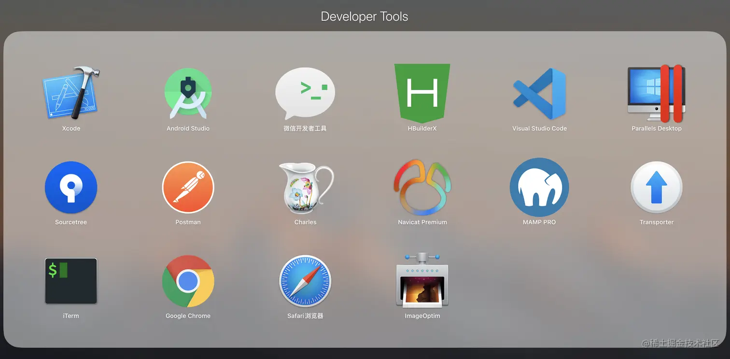Viewport: 730px width, 359px height.
Task: Launch Parallels Desktop from its icon
Action: point(656,93)
